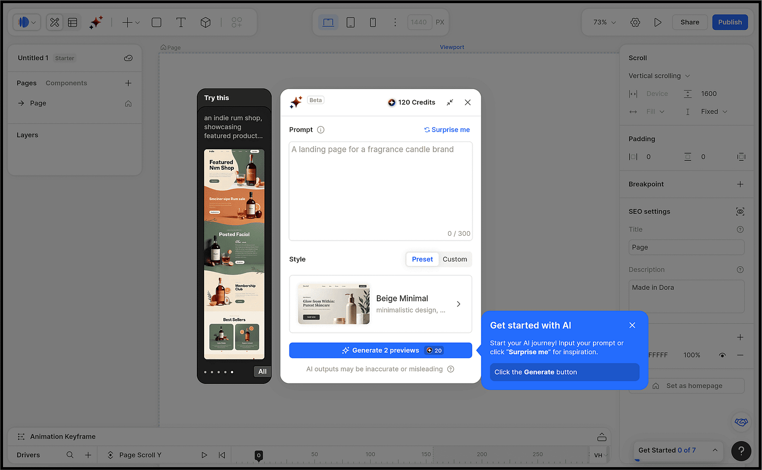The image size is (762, 470).
Task: Expand the Vertical scrolling dropdown
Action: pyautogui.click(x=659, y=76)
